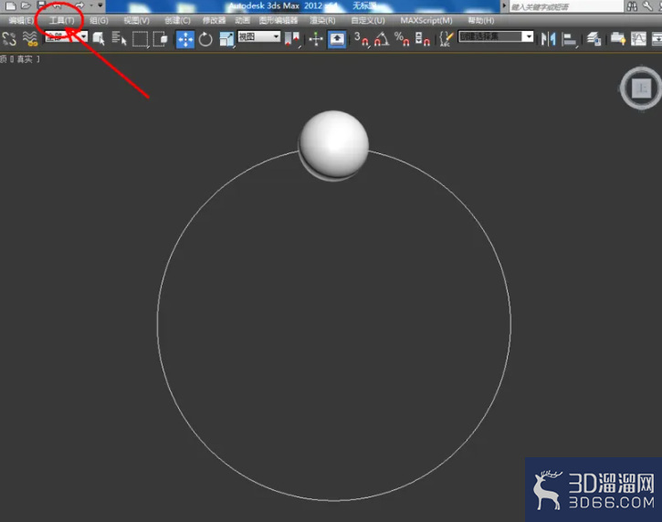Click the Select and Manipulate icon
This screenshot has width=662, height=522.
316,39
